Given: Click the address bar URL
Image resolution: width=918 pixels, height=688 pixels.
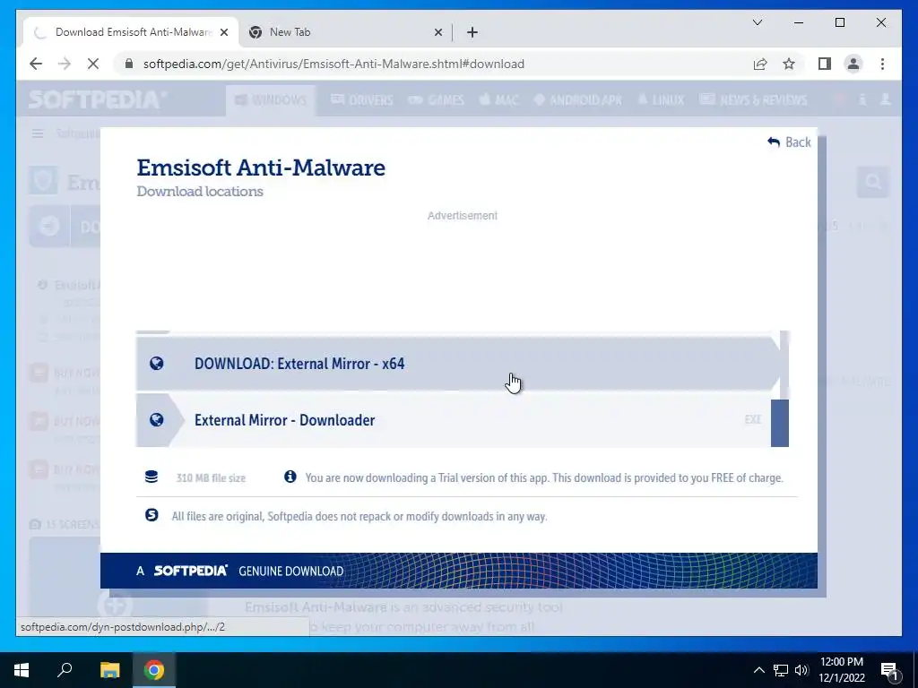Looking at the screenshot, I should coord(333,64).
